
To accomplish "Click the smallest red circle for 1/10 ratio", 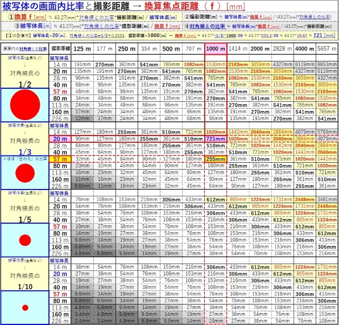I will point(25,308).
